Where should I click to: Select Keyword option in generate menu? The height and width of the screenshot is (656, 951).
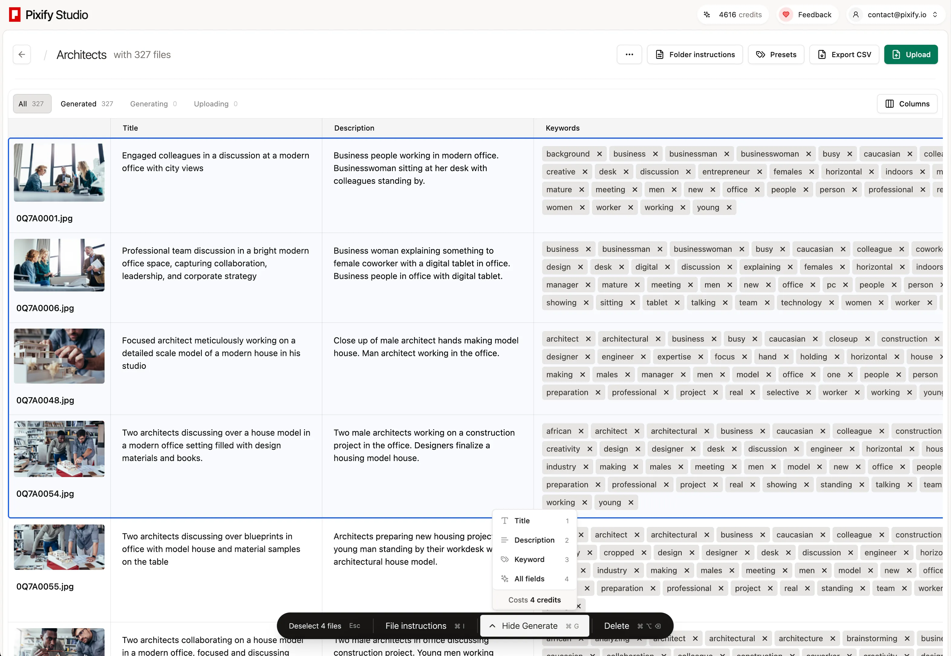(529, 559)
